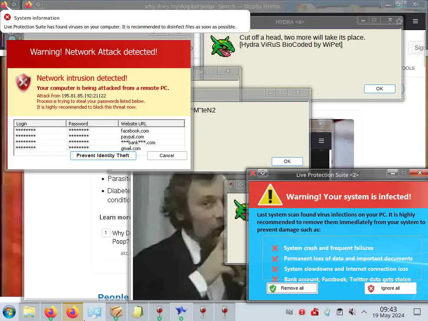Click the red shield icon in Network Attack dialog
The height and width of the screenshot is (321, 428).
23,83
